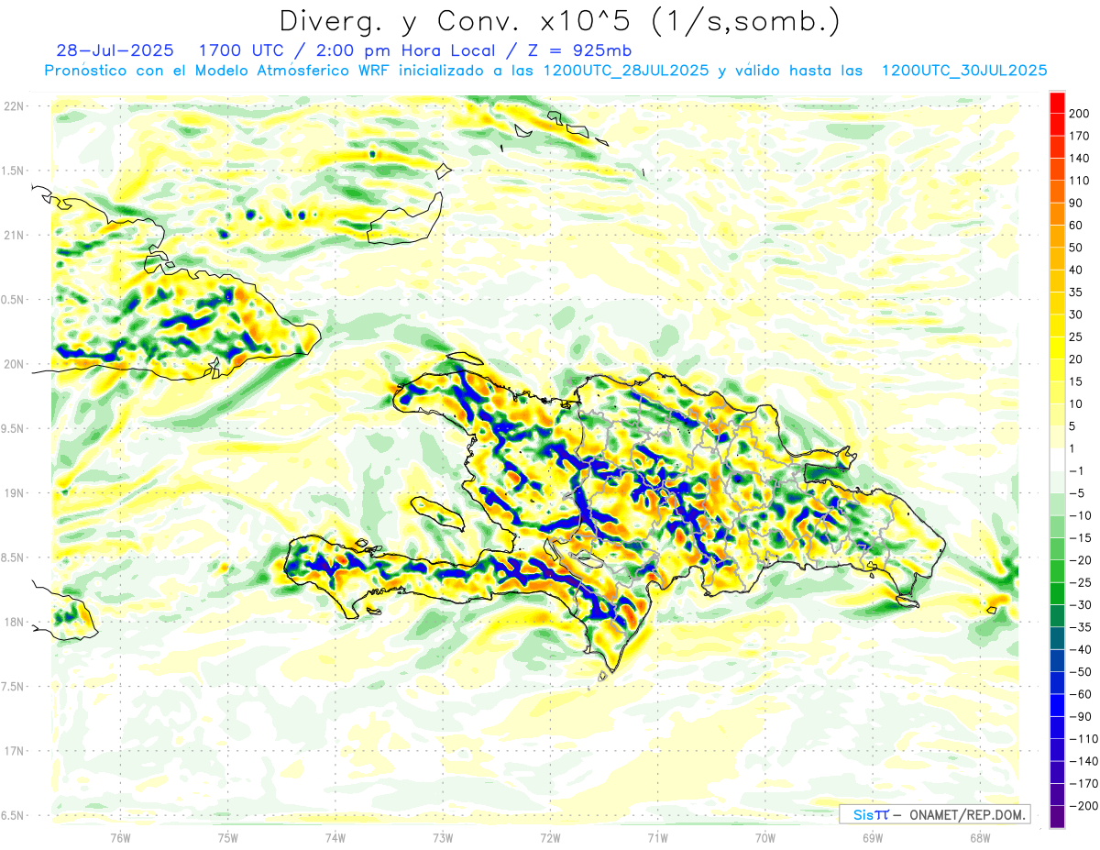
Task: Click the '21N' latitude axis label
Action: pyautogui.click(x=14, y=235)
